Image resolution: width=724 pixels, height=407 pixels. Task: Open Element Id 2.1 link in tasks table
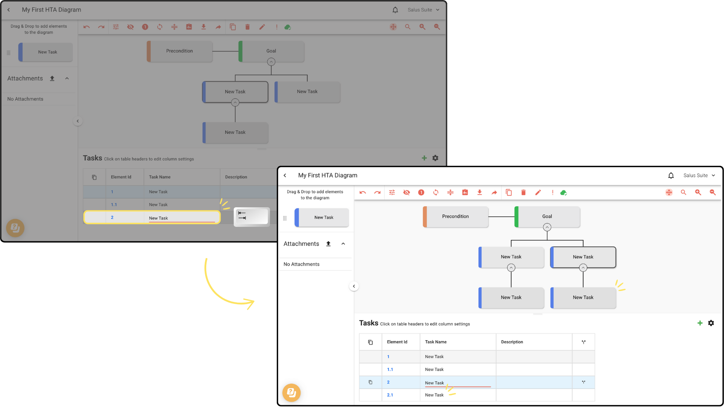390,395
